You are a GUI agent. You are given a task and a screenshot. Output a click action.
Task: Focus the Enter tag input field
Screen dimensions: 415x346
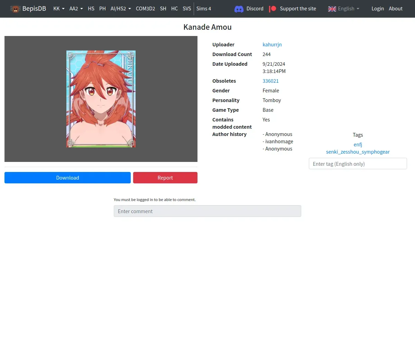[x=358, y=164]
